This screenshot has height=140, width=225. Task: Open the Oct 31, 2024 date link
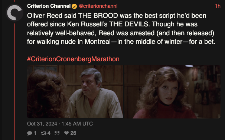[x=42, y=124]
